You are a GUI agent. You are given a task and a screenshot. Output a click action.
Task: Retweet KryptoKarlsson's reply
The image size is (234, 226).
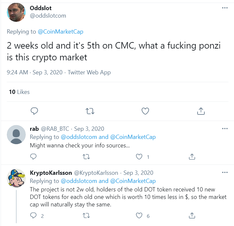[87, 216]
